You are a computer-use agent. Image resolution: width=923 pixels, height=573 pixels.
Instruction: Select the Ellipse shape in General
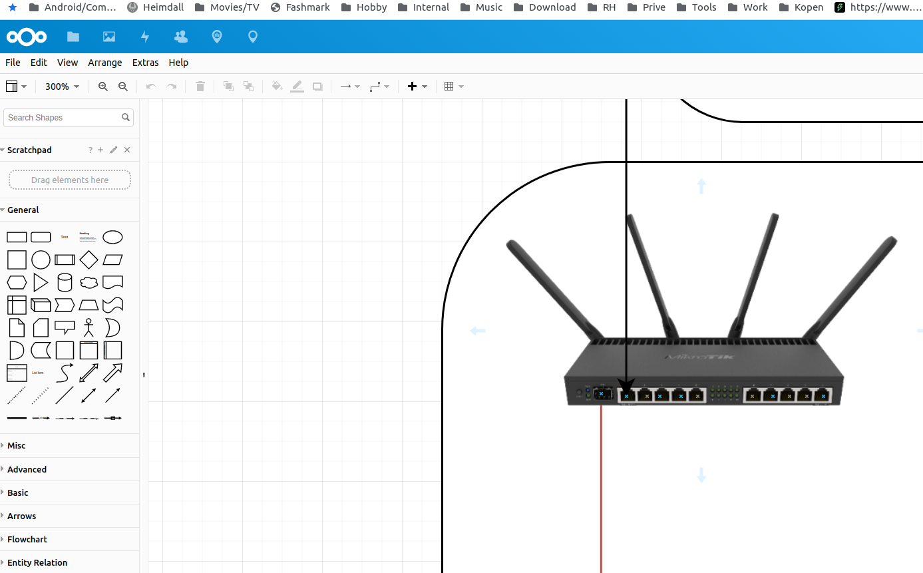click(112, 237)
